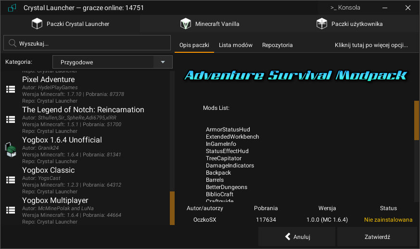420x249 pixels.
Task: Select the Yogbox 1.6.4 Unofficial title
Action: (x=62, y=140)
